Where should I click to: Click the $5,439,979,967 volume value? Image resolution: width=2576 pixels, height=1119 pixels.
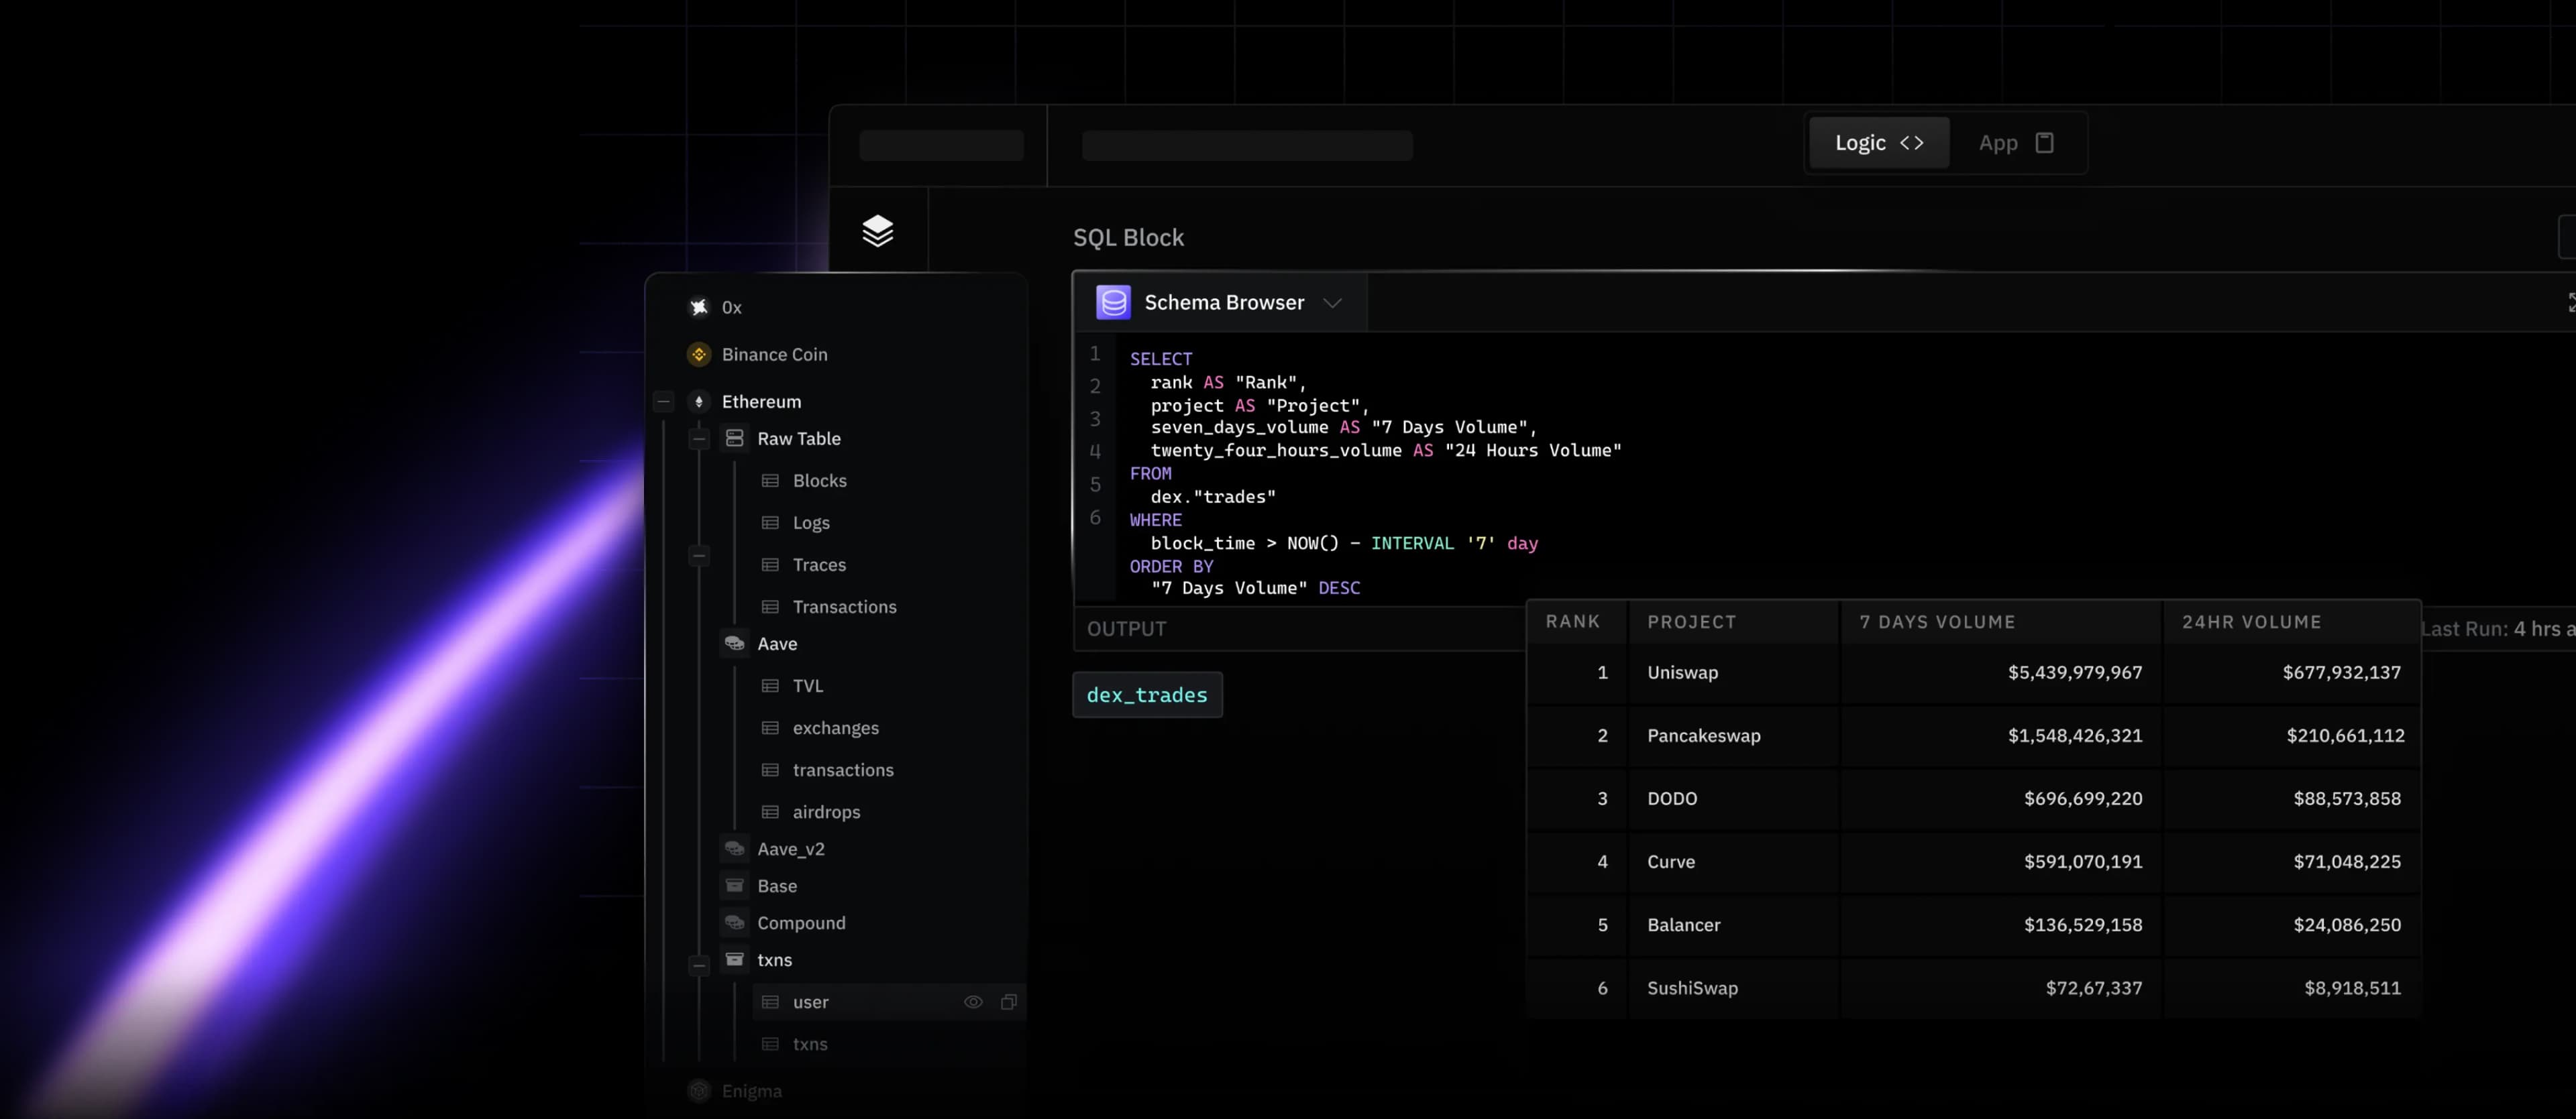pyautogui.click(x=2075, y=672)
